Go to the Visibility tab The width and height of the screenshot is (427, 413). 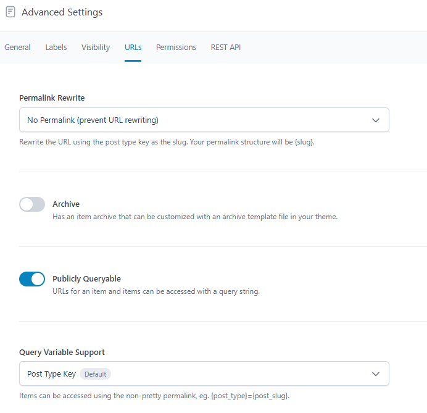point(96,47)
